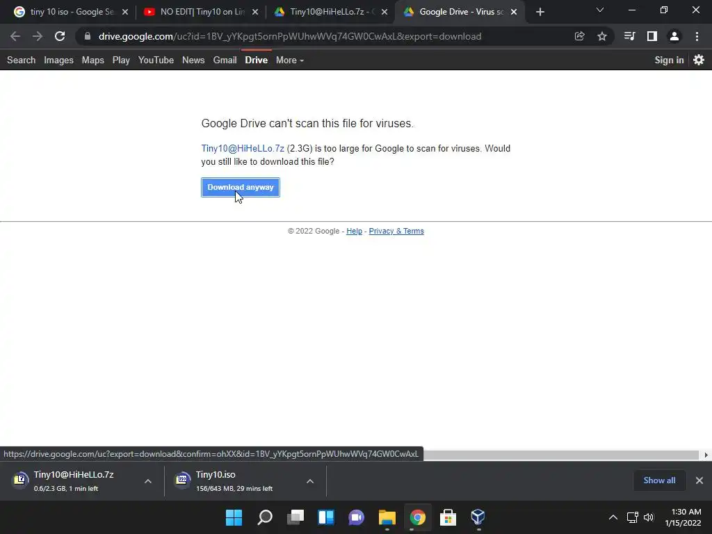Image resolution: width=712 pixels, height=534 pixels.
Task: Share this page from the address bar
Action: (x=579, y=36)
